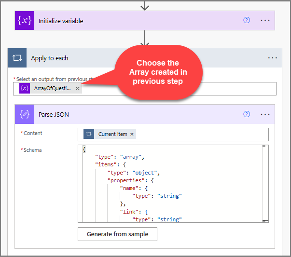Select the Current item token
The width and height of the screenshot is (291, 257).
tap(113, 134)
